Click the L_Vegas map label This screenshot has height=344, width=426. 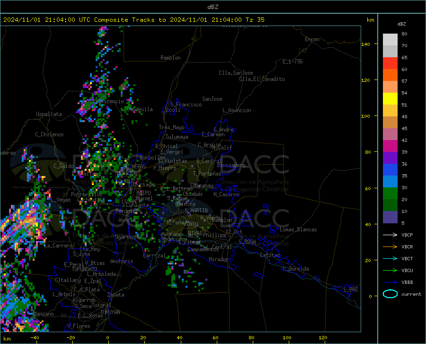[61, 200]
